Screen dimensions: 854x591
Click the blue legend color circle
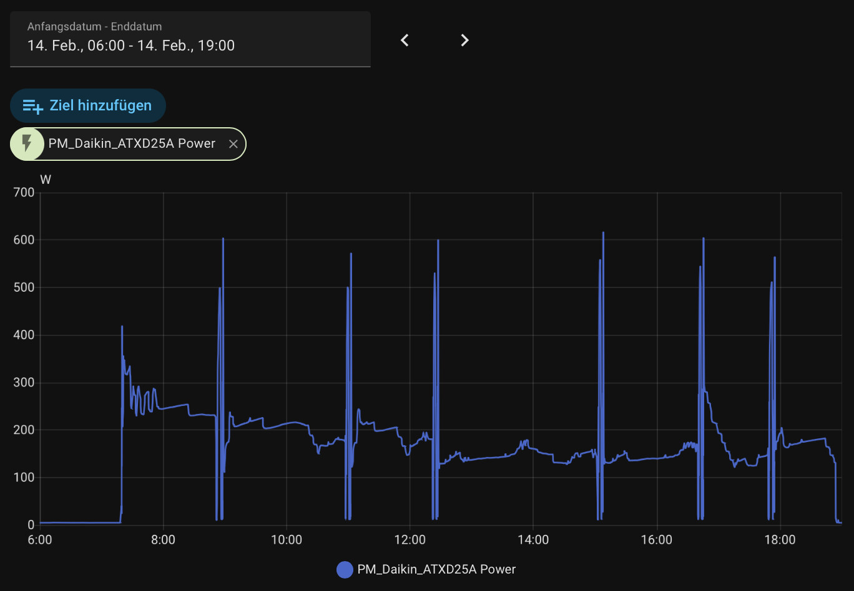point(345,569)
